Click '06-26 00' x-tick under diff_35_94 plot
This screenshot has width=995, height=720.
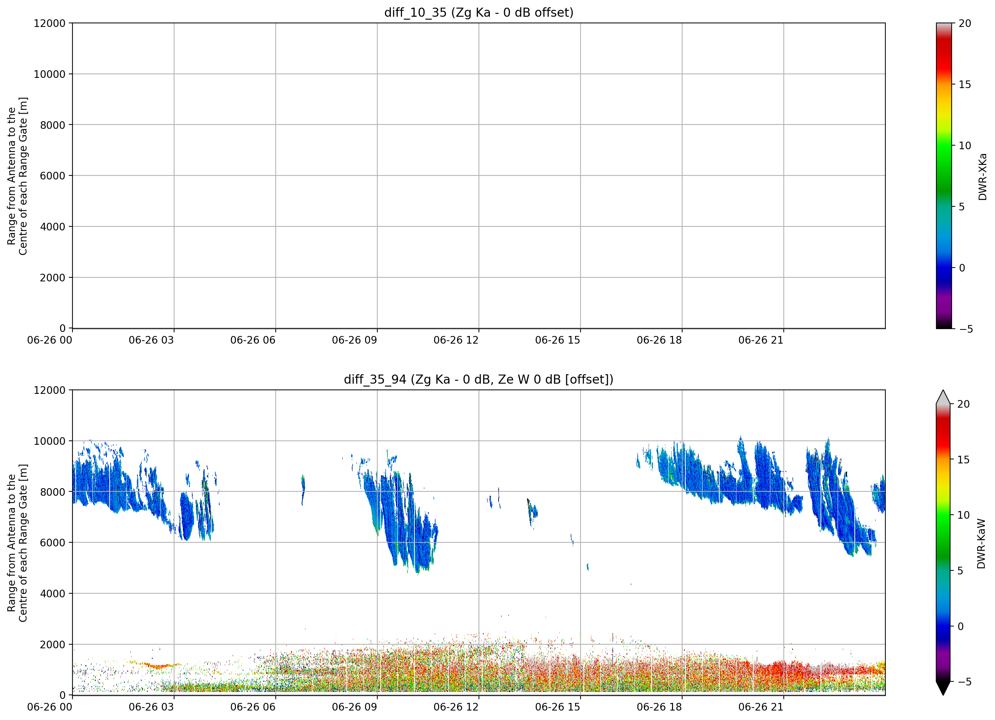pyautogui.click(x=50, y=707)
